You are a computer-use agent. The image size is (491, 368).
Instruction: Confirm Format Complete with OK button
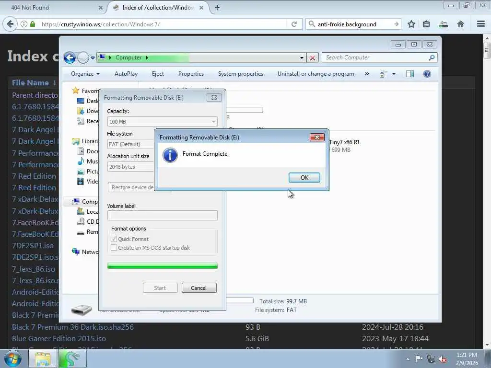point(304,177)
